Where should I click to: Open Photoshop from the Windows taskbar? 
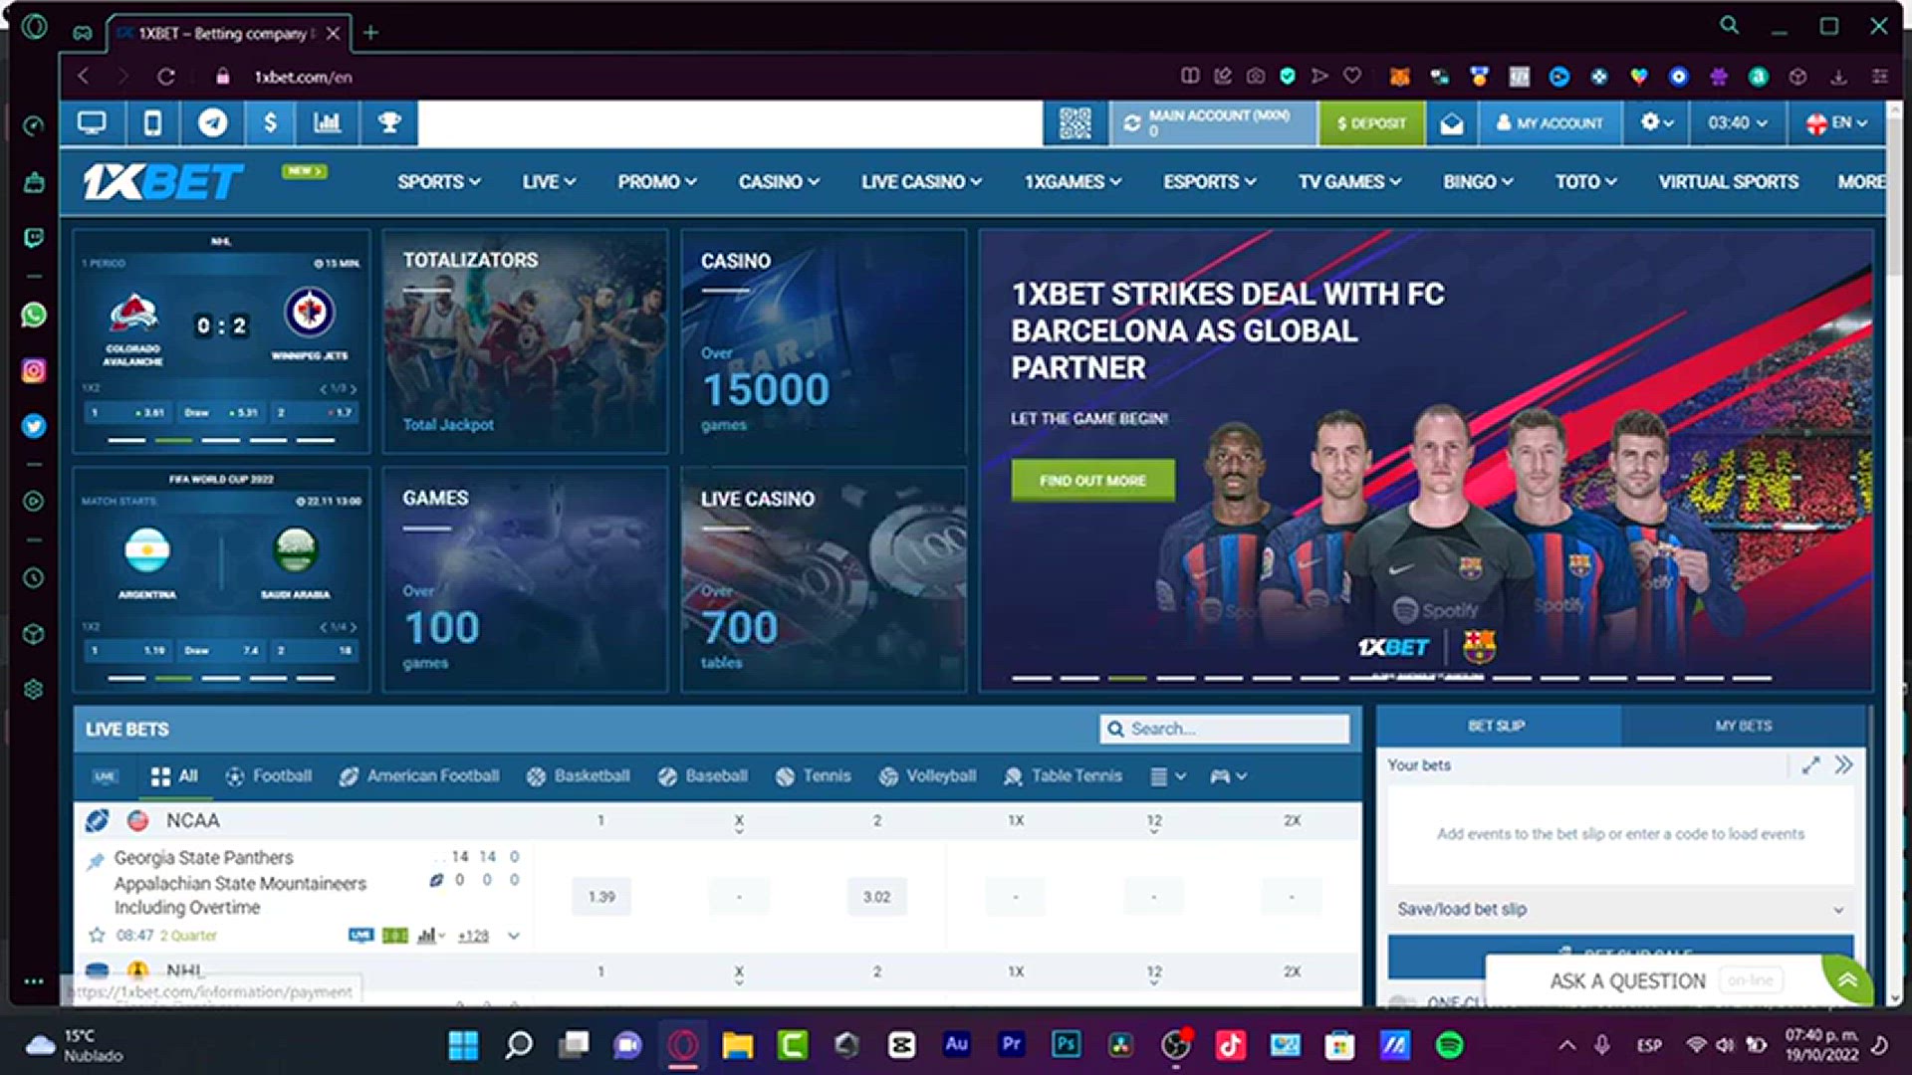point(1066,1044)
